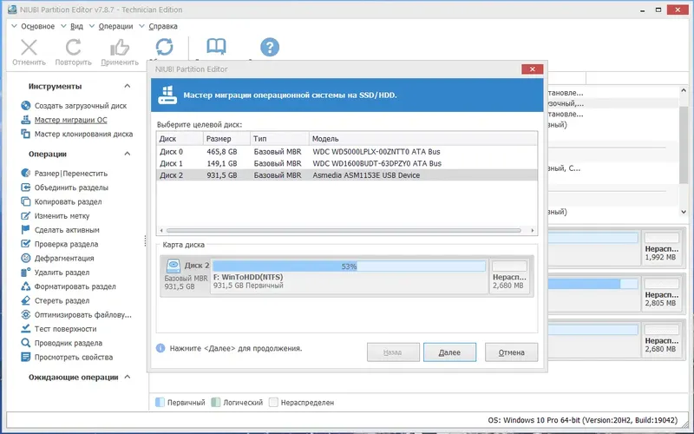Click the 1,992 MB unallocated block
Image resolution: width=694 pixels, height=434 pixels.
661,247
